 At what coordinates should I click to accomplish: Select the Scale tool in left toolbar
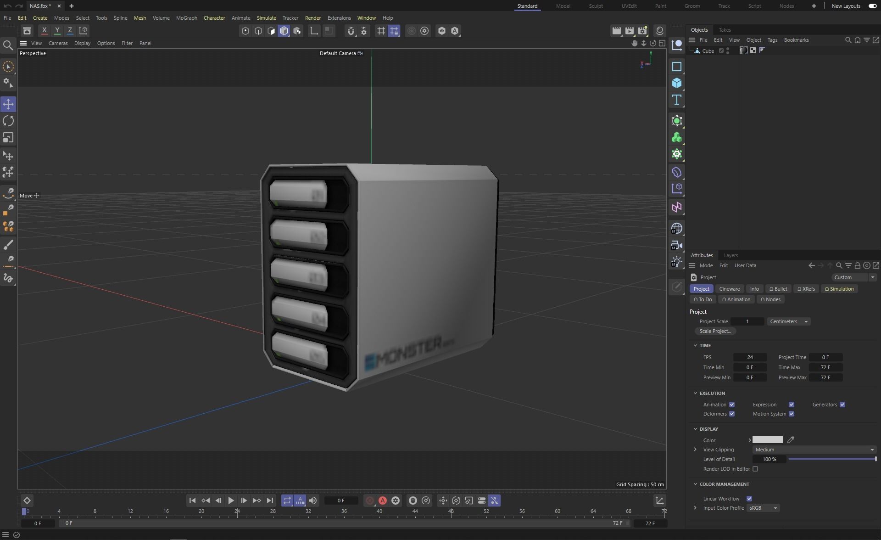8,138
